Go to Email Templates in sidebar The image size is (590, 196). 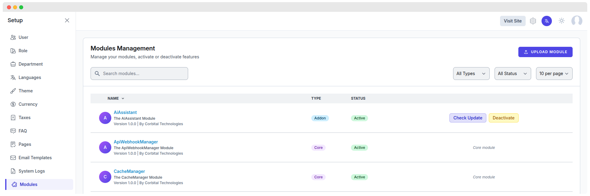tap(35, 158)
